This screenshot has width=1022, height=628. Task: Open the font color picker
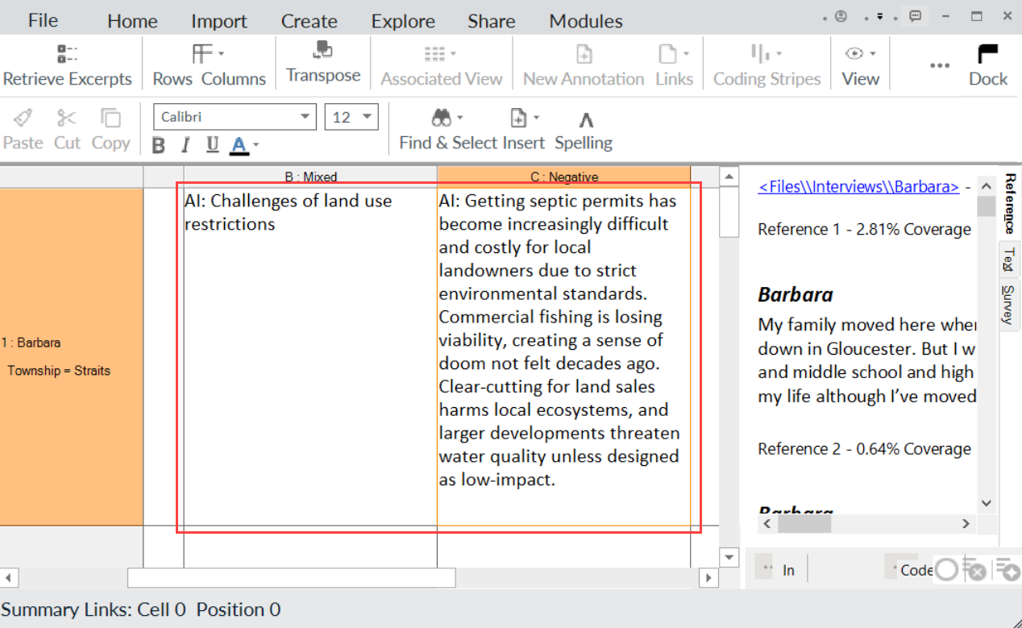256,146
